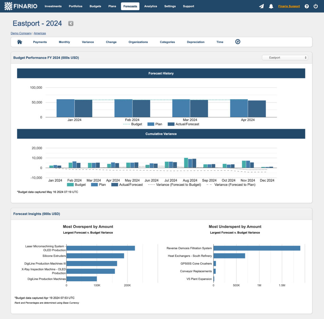Go back using the arrow beside Eastport - 2024

coord(71,23)
